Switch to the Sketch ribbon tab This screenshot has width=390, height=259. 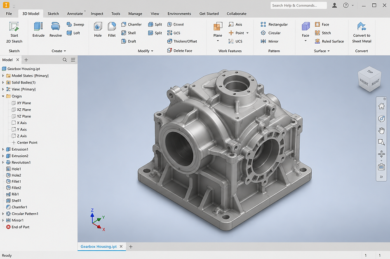click(53, 14)
